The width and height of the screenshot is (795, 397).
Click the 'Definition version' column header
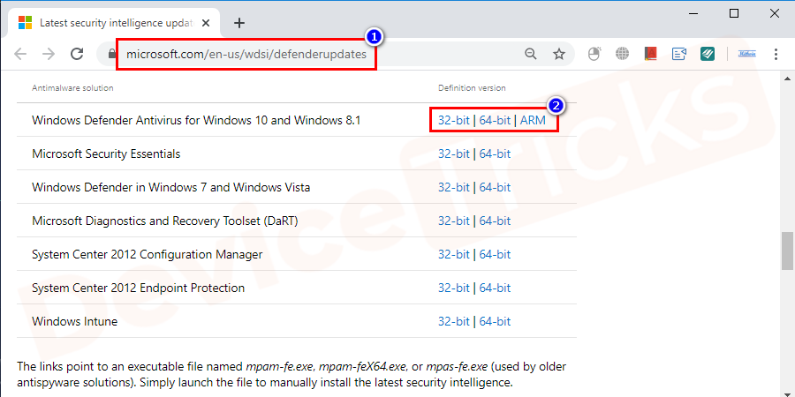click(x=472, y=88)
